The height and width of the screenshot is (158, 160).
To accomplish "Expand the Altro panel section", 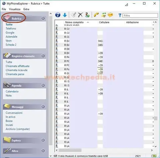I will tap(43, 151).
